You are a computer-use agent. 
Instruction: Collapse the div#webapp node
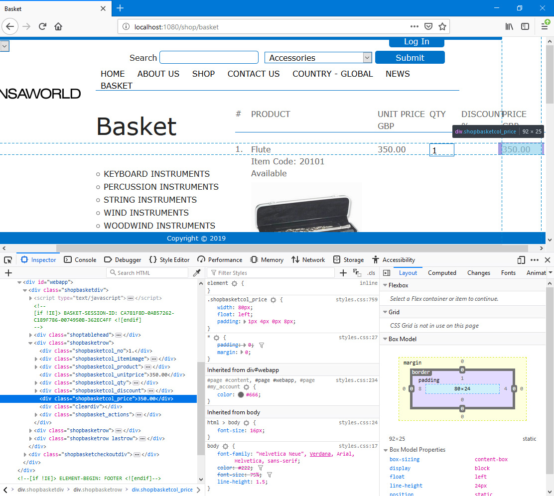pyautogui.click(x=19, y=282)
